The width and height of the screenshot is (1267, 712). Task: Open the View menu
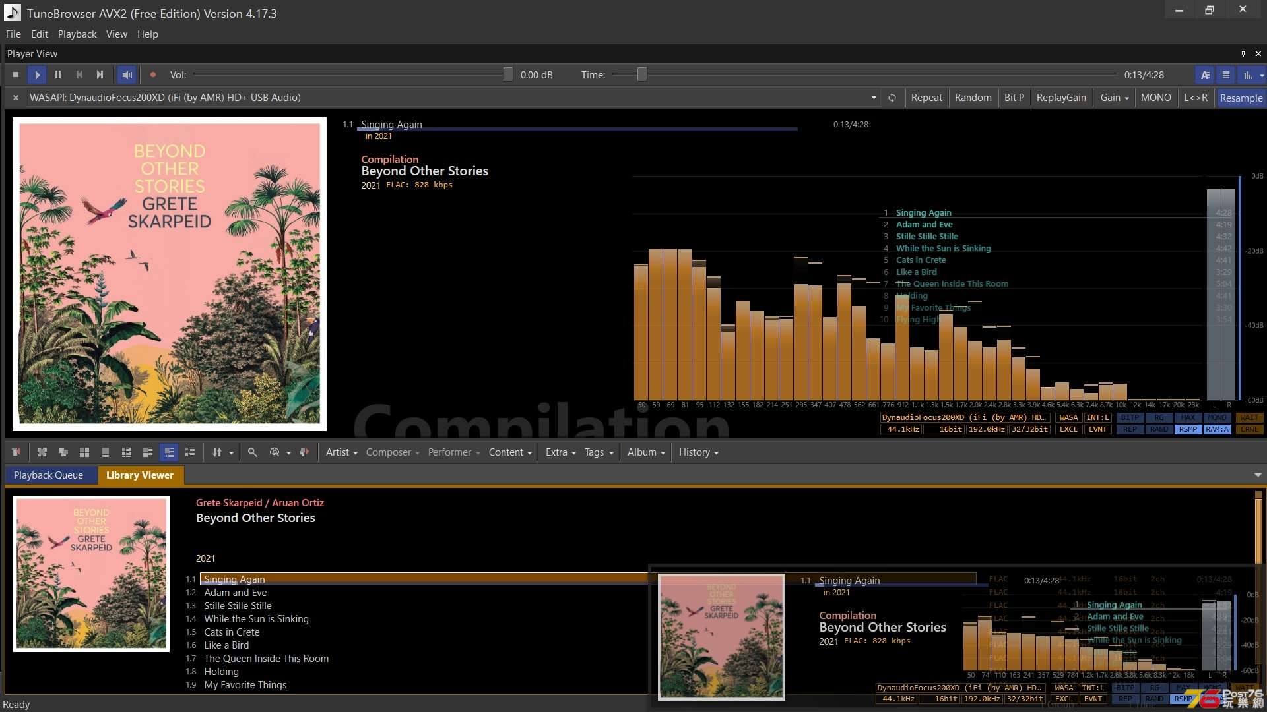(x=117, y=34)
